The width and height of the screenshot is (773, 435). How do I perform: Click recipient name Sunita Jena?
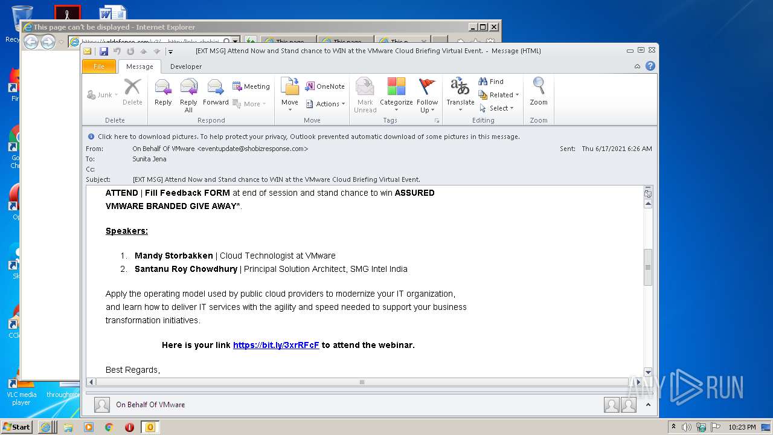coord(149,159)
